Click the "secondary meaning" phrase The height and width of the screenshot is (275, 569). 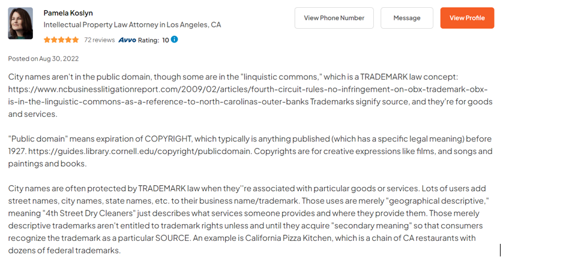(377, 226)
